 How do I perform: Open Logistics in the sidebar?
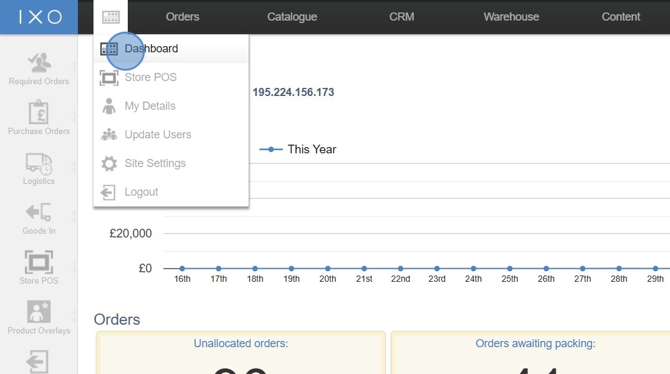click(39, 168)
